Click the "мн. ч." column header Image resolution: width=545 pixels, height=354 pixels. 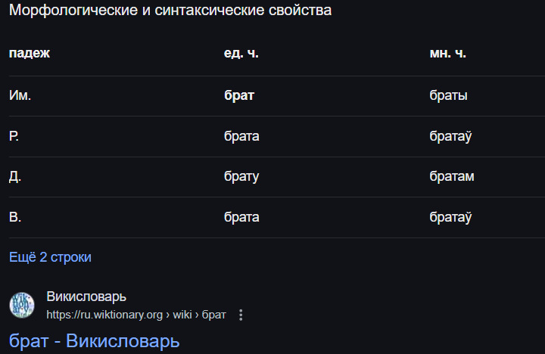[x=447, y=54]
